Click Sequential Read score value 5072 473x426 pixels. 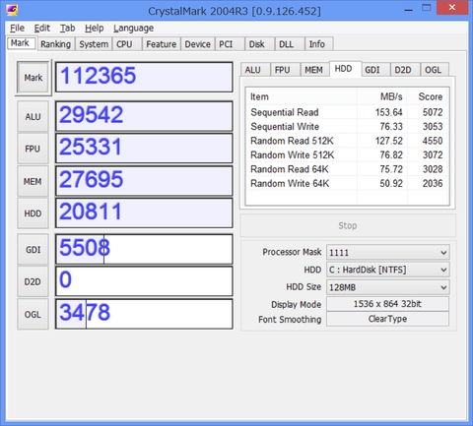pyautogui.click(x=433, y=112)
